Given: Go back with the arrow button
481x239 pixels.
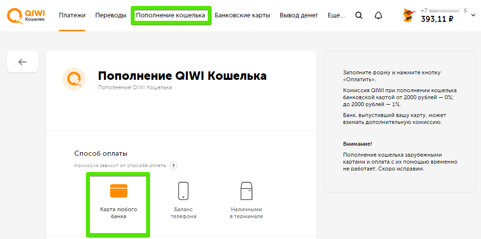Looking at the screenshot, I should pyautogui.click(x=22, y=62).
